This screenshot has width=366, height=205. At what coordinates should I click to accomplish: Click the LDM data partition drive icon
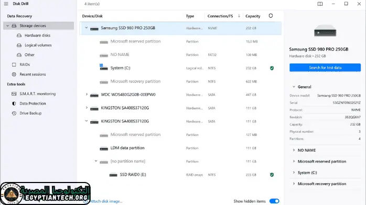click(104, 149)
